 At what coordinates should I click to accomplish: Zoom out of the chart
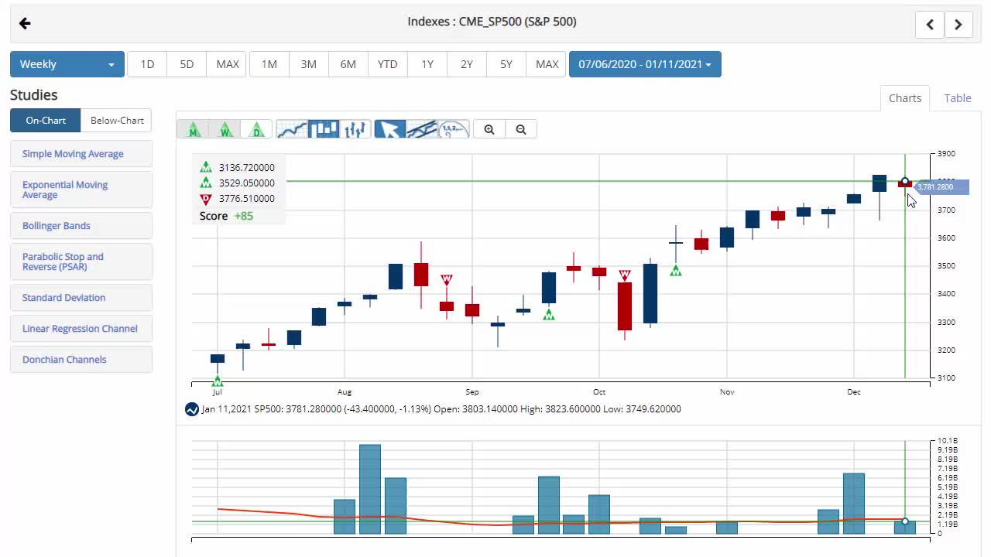(x=521, y=129)
